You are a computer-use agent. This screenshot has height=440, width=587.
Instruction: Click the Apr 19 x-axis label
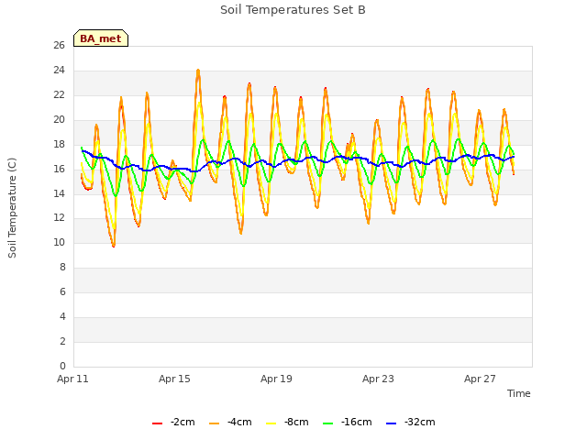point(276,379)
